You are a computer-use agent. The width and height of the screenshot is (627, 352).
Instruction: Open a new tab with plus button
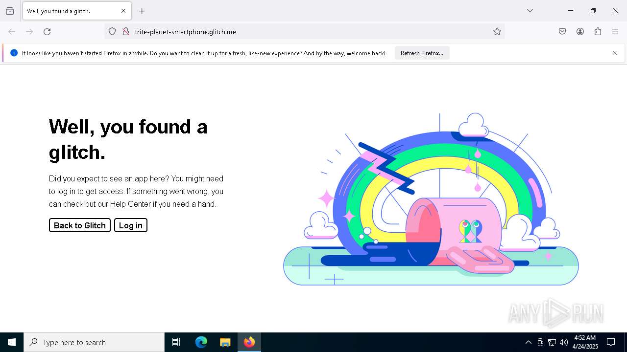coord(142,11)
